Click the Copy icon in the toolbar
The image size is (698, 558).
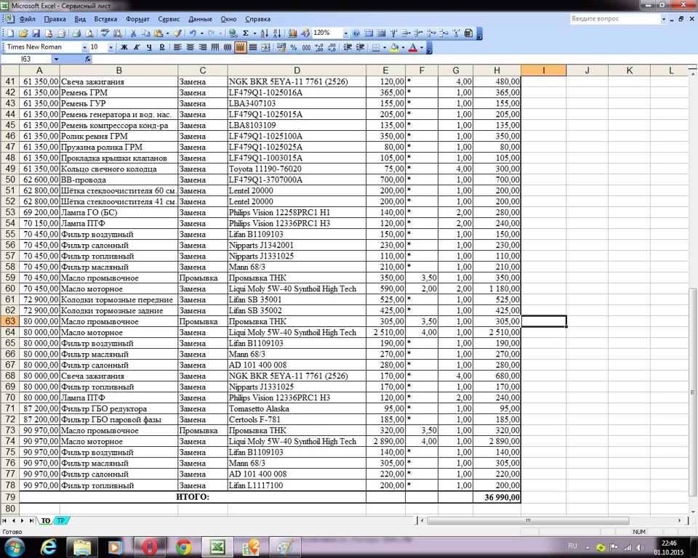[x=145, y=33]
